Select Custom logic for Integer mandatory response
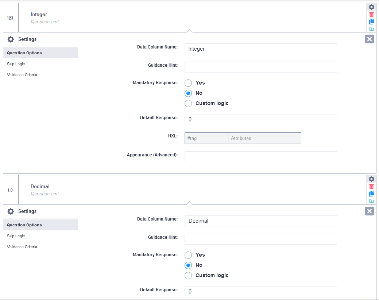The image size is (379, 300). (x=188, y=104)
